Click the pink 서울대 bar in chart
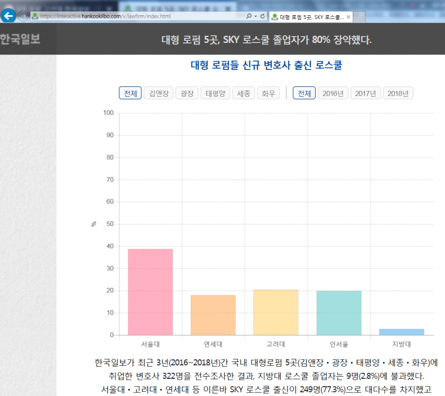The width and height of the screenshot is (445, 396). coord(150,292)
